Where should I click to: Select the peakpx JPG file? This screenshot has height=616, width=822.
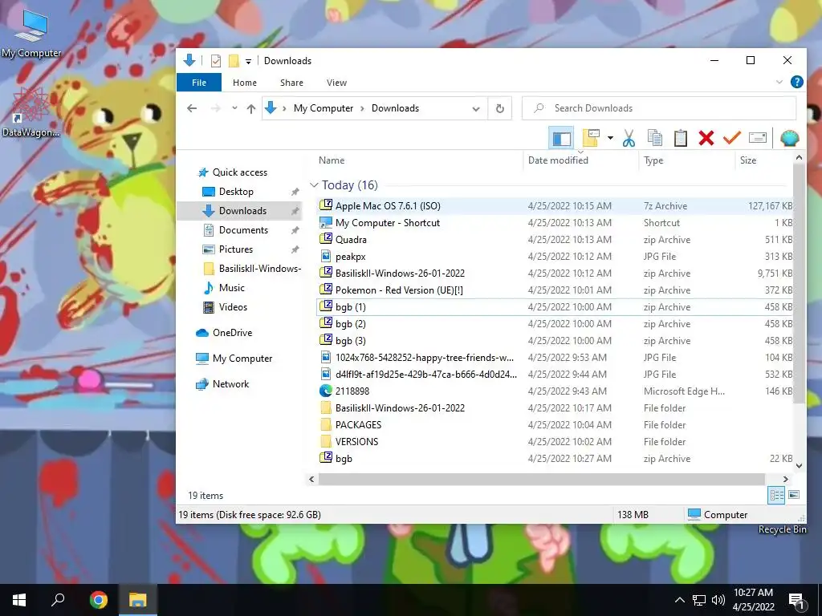(x=555, y=256)
